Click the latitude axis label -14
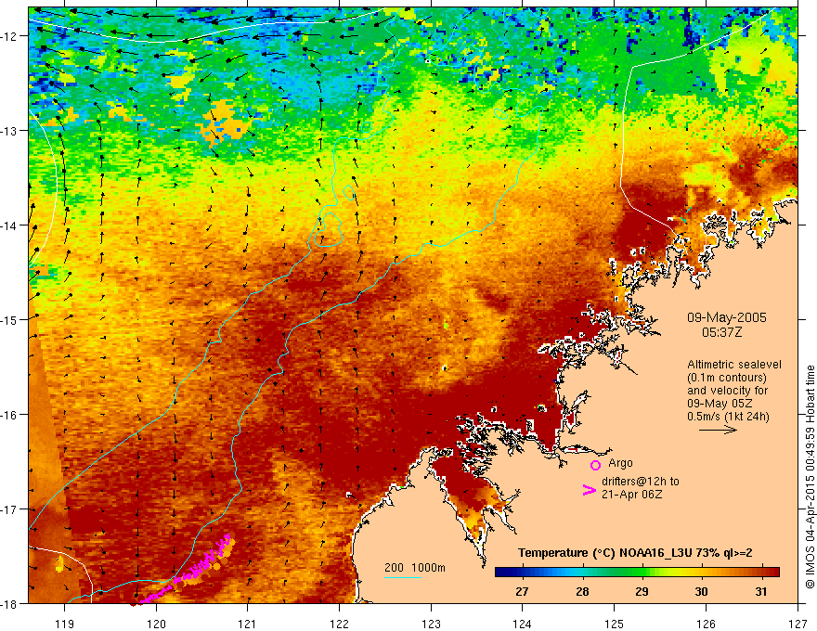817x631 pixels. (x=9, y=225)
